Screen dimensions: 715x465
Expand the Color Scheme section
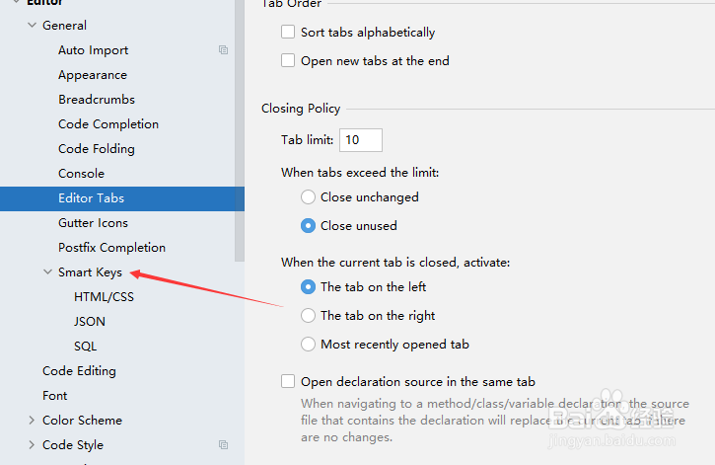(x=33, y=421)
